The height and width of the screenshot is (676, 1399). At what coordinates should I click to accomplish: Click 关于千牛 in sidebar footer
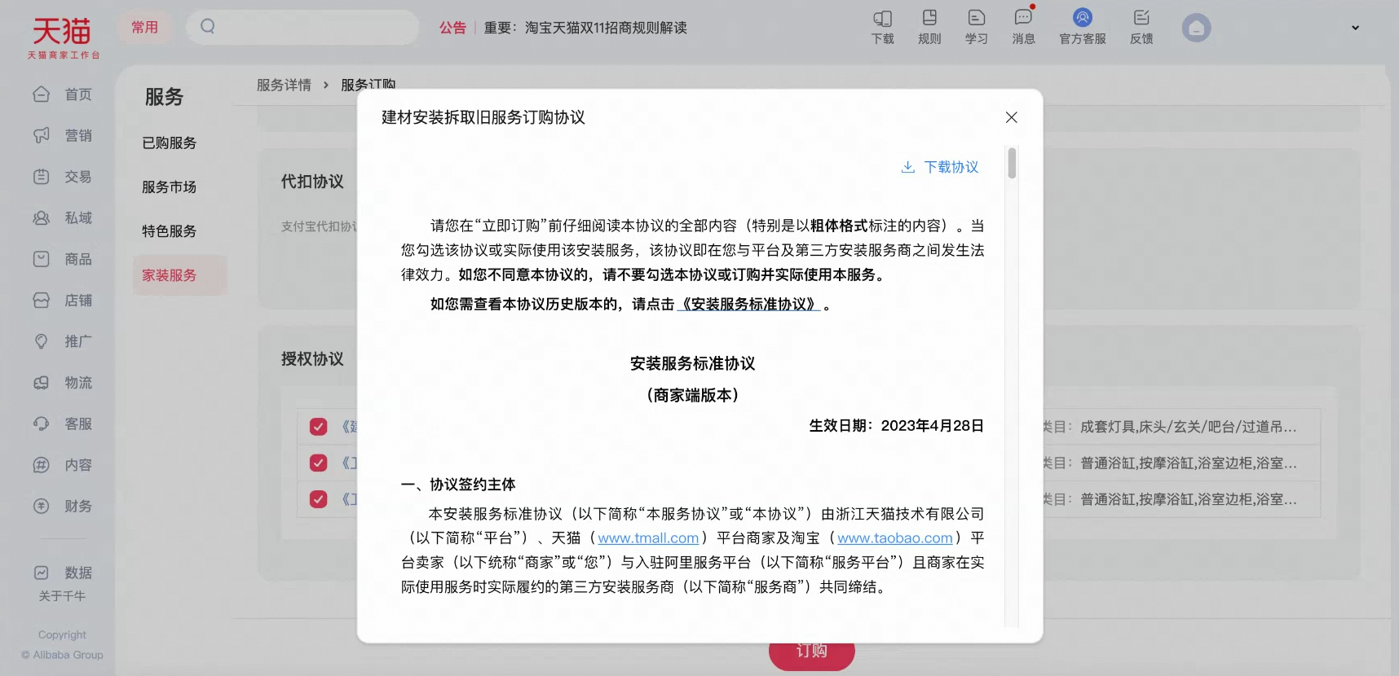coord(62,596)
